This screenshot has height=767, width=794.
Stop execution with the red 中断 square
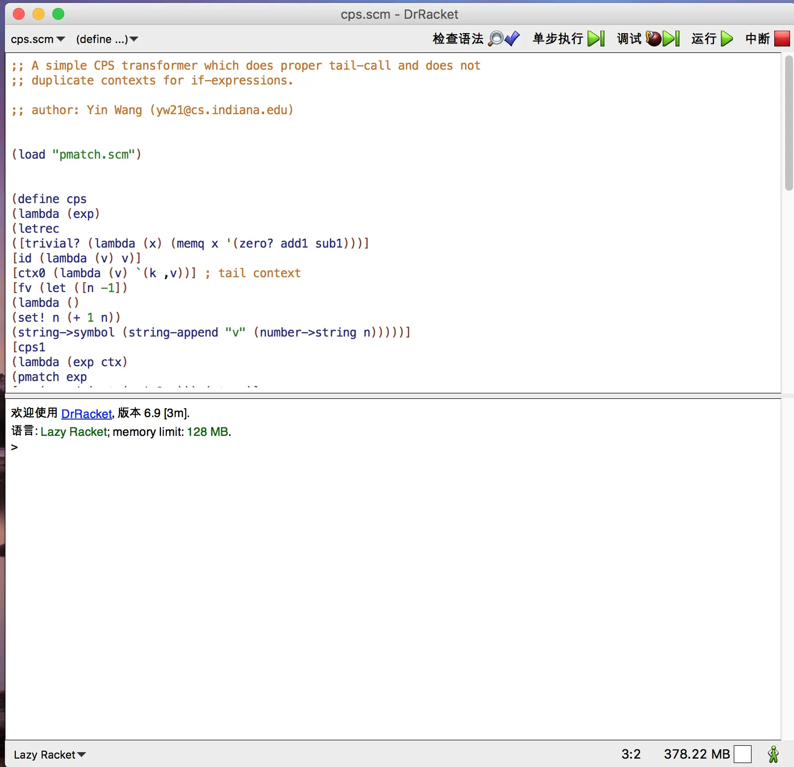tap(782, 39)
